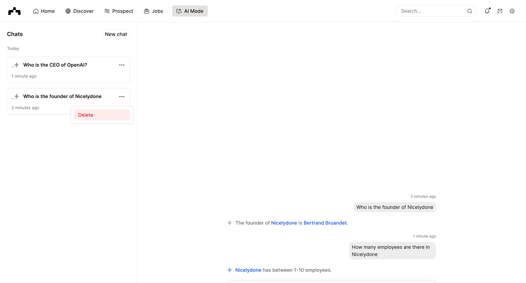Click 'How many employees' message bubble

[x=392, y=251]
